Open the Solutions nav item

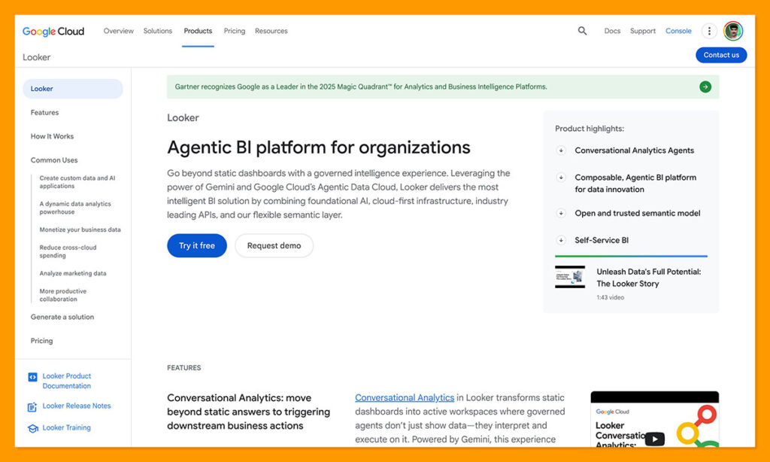(x=158, y=31)
